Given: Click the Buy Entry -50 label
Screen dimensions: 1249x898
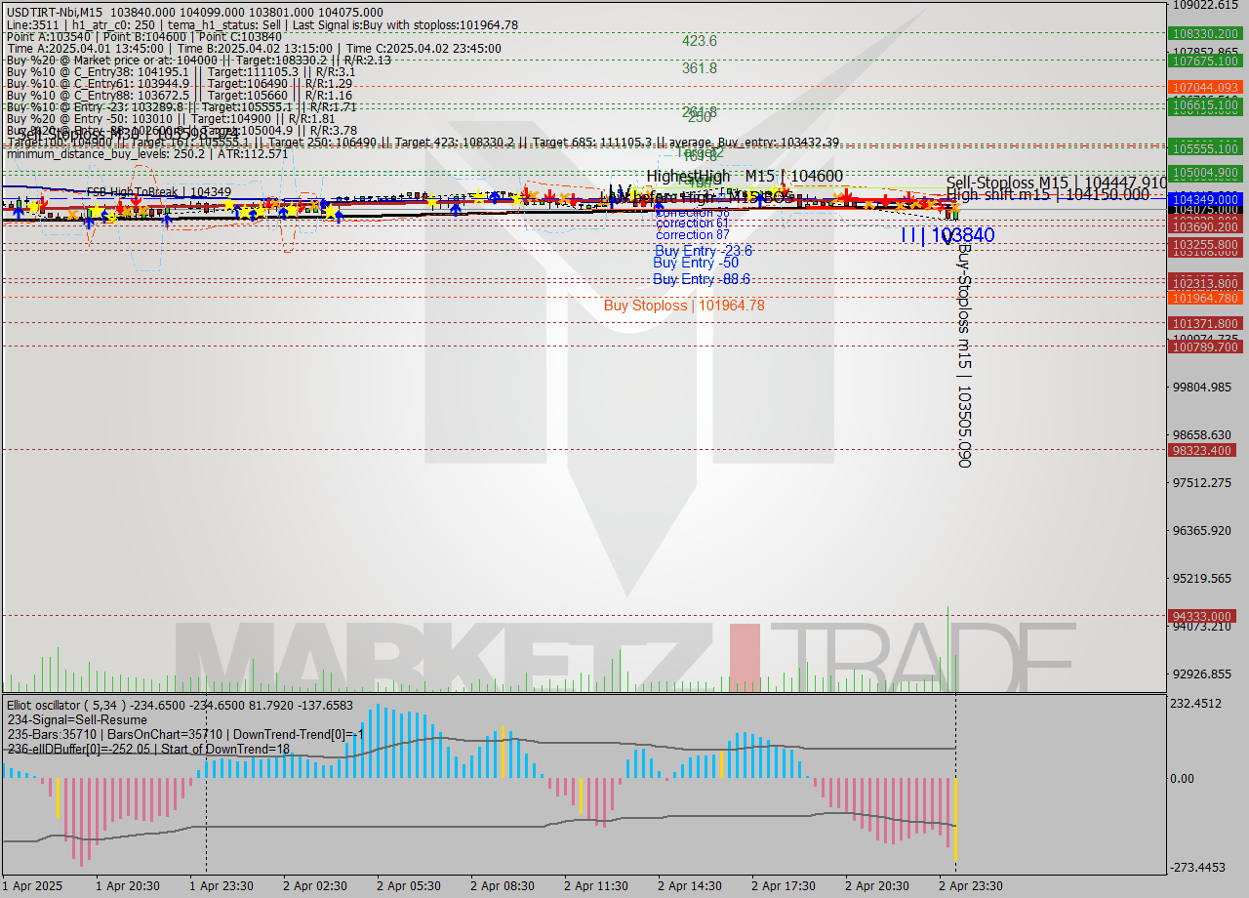Looking at the screenshot, I should tap(696, 262).
